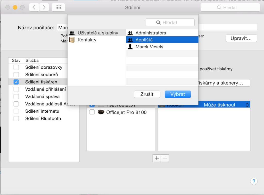Select Sdílení tiskáren service row text
The height and width of the screenshot is (195, 264).
[41, 82]
